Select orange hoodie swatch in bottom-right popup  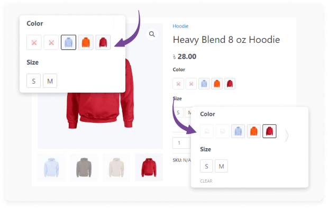(254, 131)
